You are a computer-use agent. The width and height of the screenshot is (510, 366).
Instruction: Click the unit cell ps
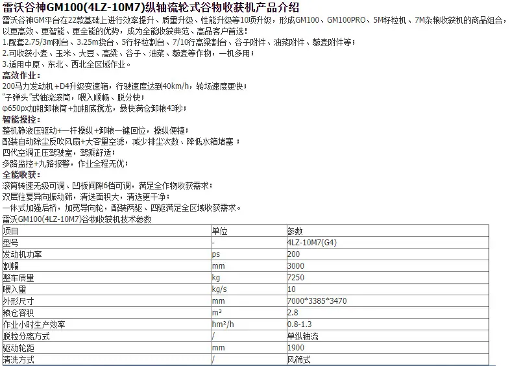[x=216, y=254]
